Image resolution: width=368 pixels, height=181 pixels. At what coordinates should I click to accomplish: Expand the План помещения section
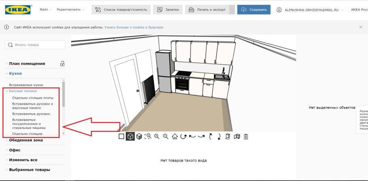tap(27, 63)
